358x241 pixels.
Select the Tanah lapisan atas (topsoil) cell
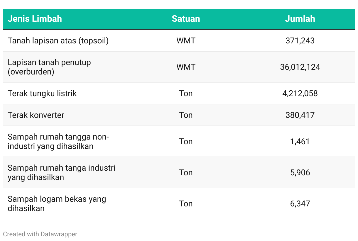tap(58, 41)
